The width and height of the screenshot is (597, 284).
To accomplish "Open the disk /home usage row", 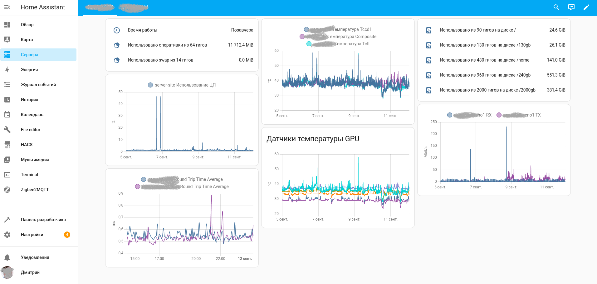I will (x=494, y=60).
